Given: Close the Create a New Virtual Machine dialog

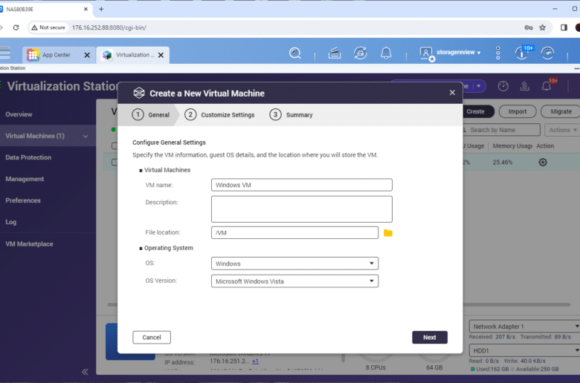Looking at the screenshot, I should click(452, 93).
